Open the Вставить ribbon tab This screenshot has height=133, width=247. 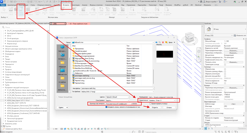pyautogui.click(x=66, y=5)
